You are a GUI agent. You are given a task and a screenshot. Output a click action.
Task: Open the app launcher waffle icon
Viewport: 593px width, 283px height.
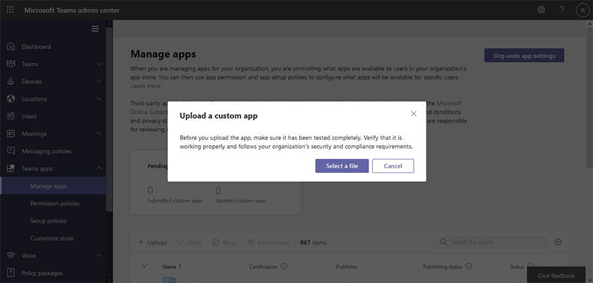pos(10,10)
